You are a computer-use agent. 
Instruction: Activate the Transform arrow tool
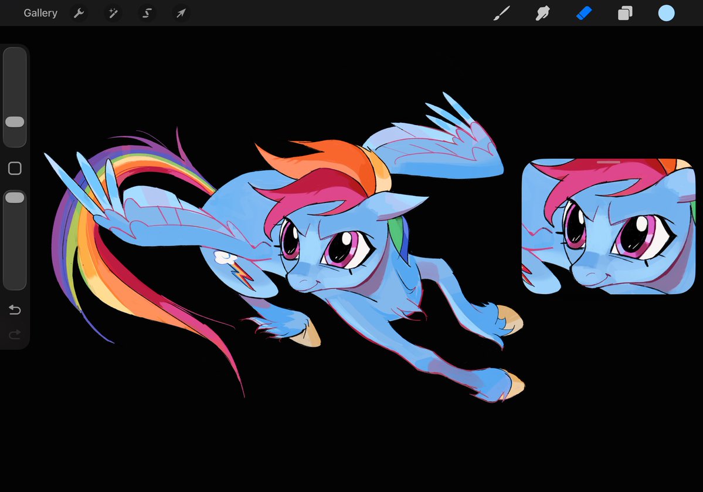click(181, 13)
